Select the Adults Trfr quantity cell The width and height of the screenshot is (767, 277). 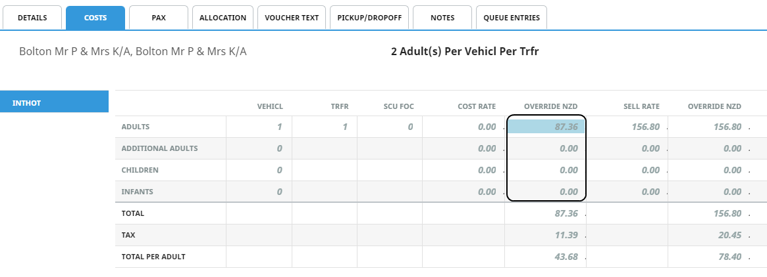[325, 127]
